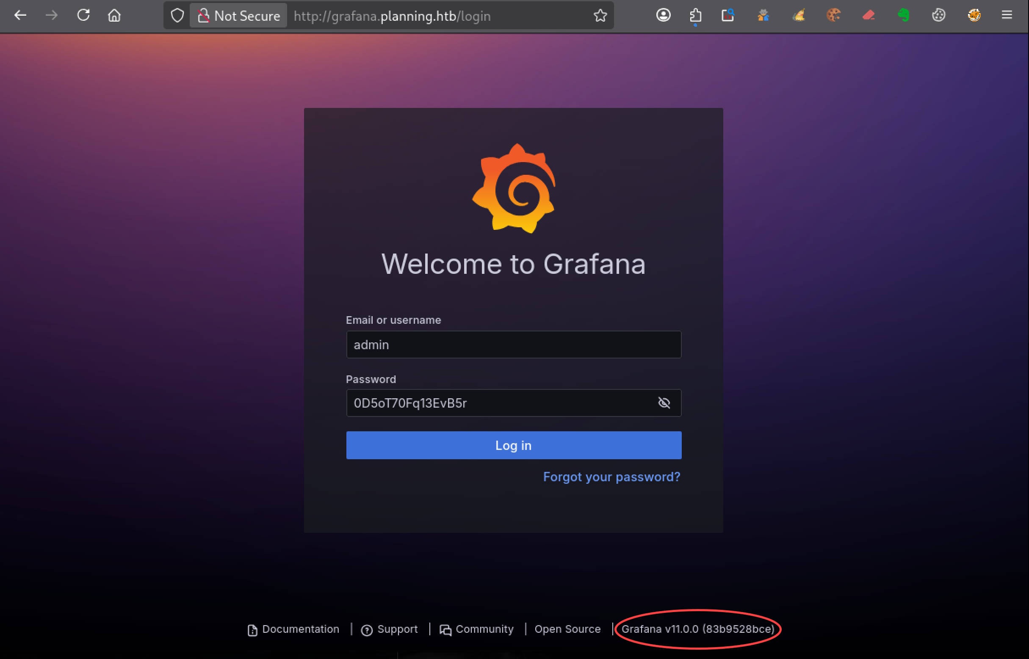This screenshot has height=659, width=1029.
Task: Click the browser forward arrow
Action: pyautogui.click(x=51, y=15)
